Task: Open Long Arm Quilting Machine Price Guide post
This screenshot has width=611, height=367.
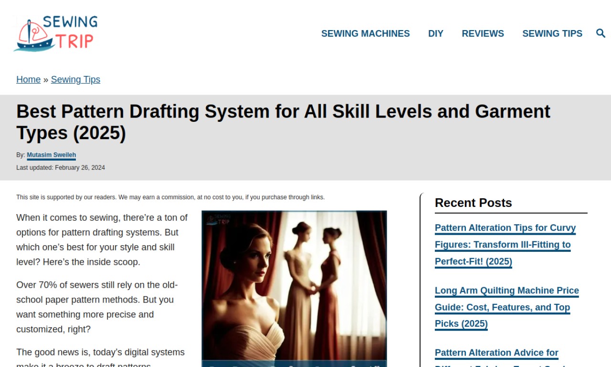Action: (506, 307)
